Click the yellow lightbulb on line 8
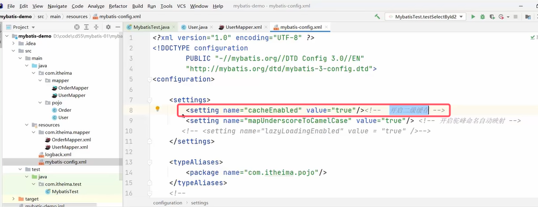 tap(158, 109)
